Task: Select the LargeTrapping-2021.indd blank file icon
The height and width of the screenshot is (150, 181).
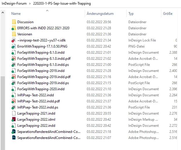Action: tap(14, 113)
